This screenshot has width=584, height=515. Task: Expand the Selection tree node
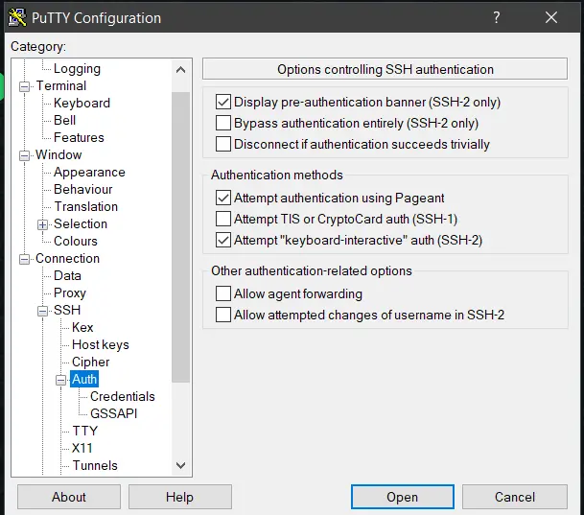(42, 224)
